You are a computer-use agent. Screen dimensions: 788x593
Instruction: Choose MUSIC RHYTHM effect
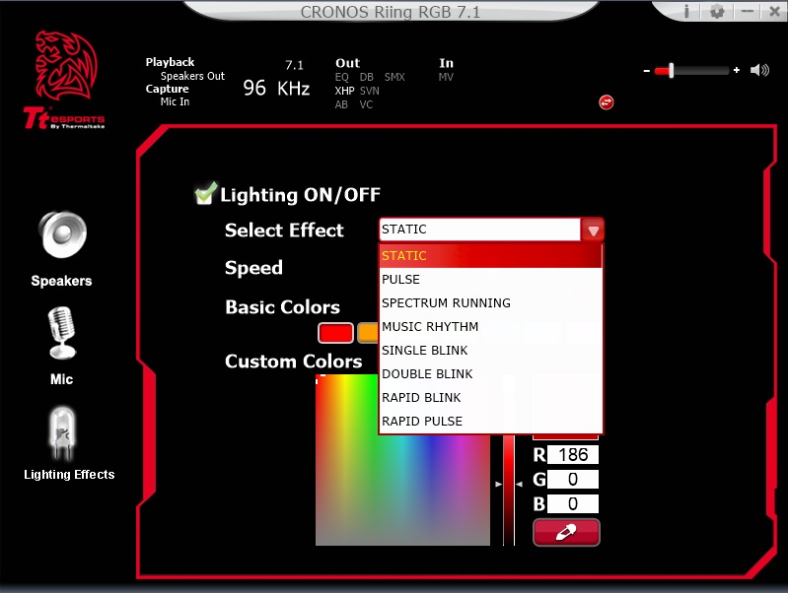tap(490, 326)
